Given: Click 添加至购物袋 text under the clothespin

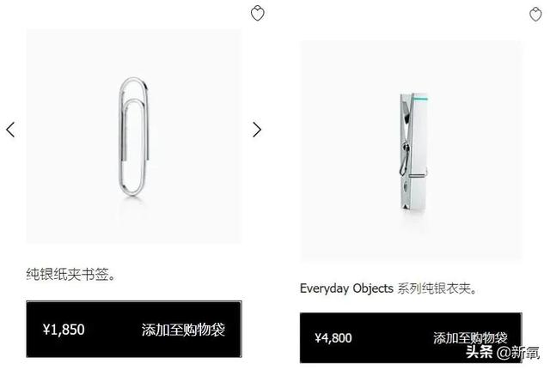Looking at the screenshot, I should point(470,338).
